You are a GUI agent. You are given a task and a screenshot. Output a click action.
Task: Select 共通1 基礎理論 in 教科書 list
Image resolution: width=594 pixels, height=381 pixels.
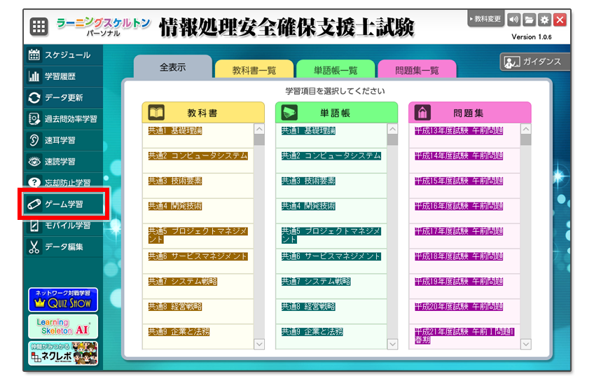(198, 136)
